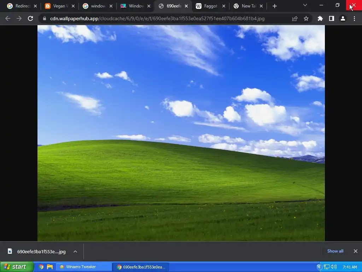Switch to the Window wallpaper tab
Viewport: 362px width, 272px height.
click(133, 6)
